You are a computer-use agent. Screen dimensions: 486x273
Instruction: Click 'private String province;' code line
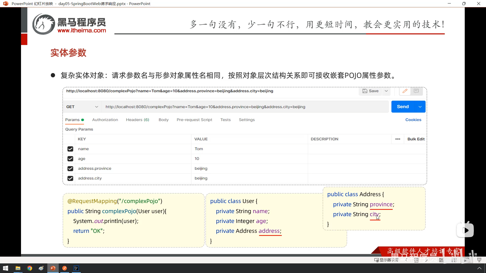pyautogui.click(x=364, y=204)
